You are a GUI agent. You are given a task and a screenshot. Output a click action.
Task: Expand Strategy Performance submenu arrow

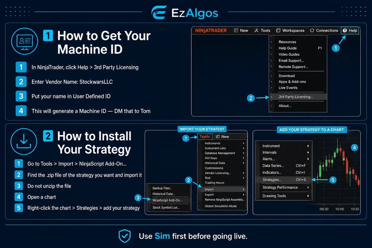(x=308, y=187)
